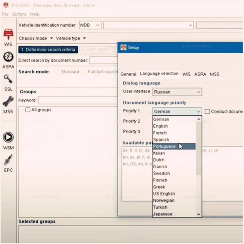244x244 pixels.
Task: Click the WIS/ASRA application title icon
Action: point(6,5)
